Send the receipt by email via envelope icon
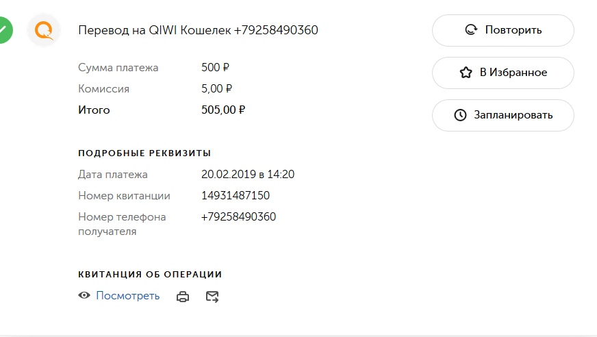597x337 pixels. tap(212, 297)
